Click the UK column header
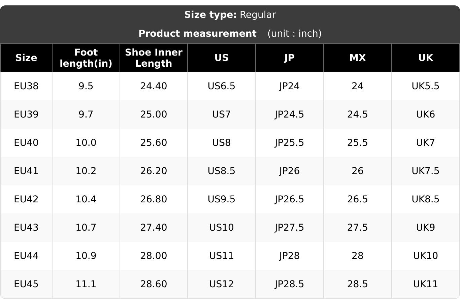 426,58
